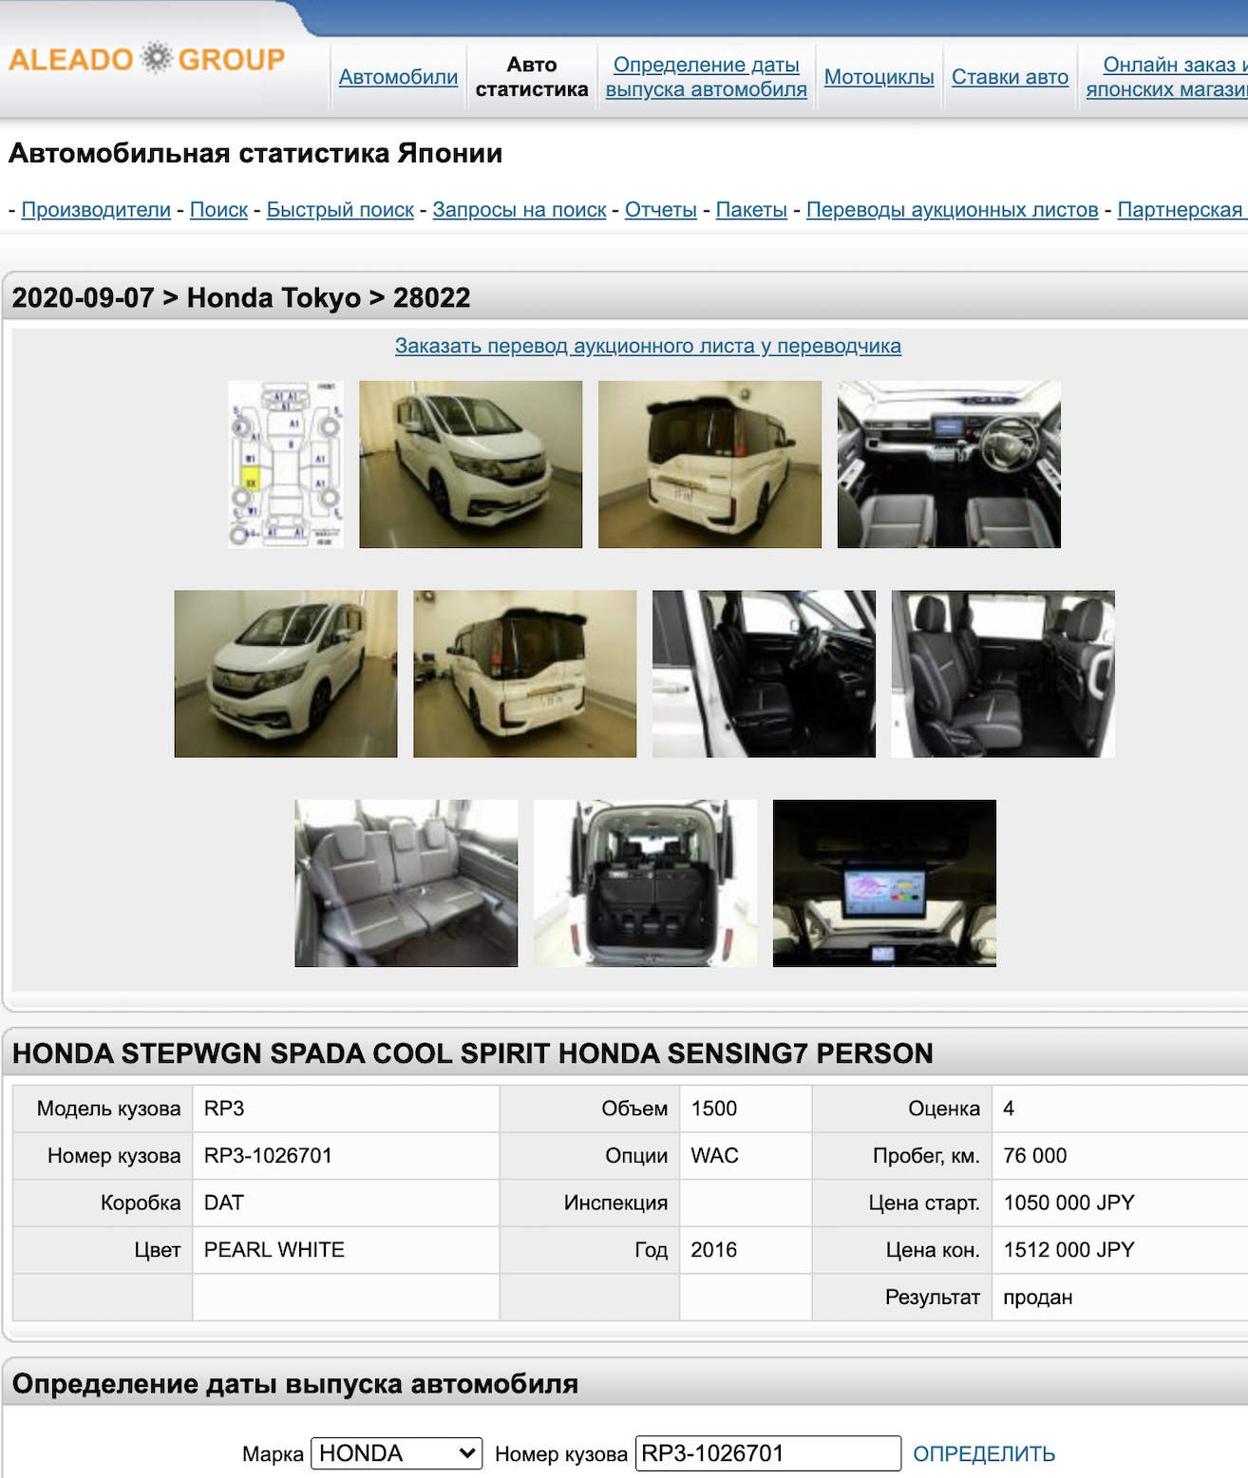Screen dimensions: 1248x1478
Task: Open the Автомобили menu link
Action: [398, 77]
